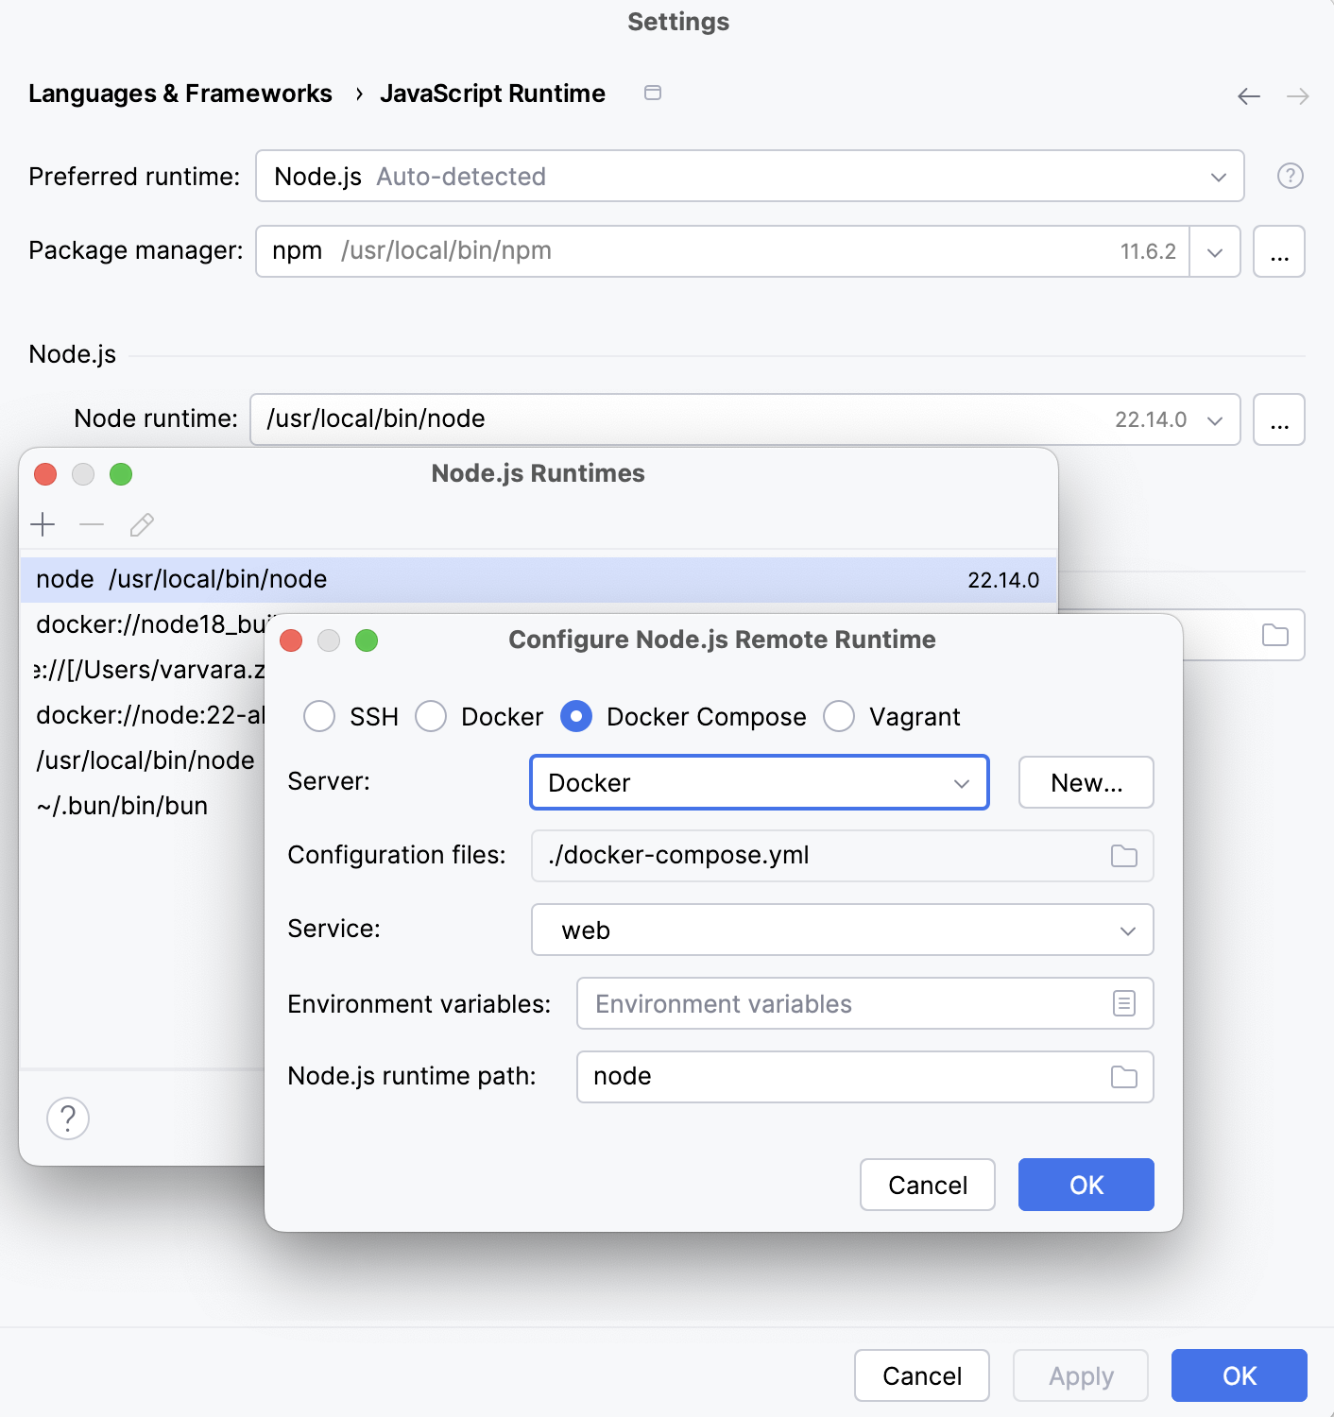
Task: Open help for Preferred runtime
Action: tap(1291, 176)
